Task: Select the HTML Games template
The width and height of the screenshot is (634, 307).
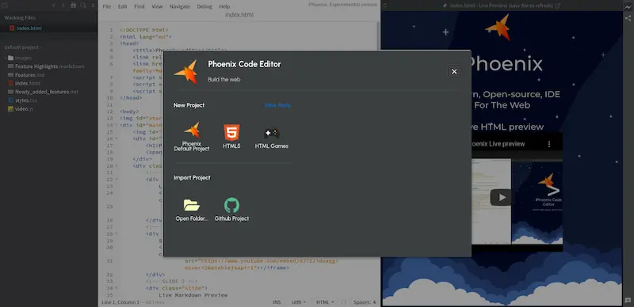Action: tap(271, 138)
